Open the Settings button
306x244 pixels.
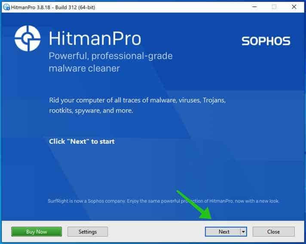tap(88, 232)
